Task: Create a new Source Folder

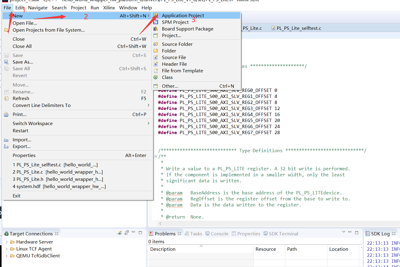Action: tap(196, 44)
